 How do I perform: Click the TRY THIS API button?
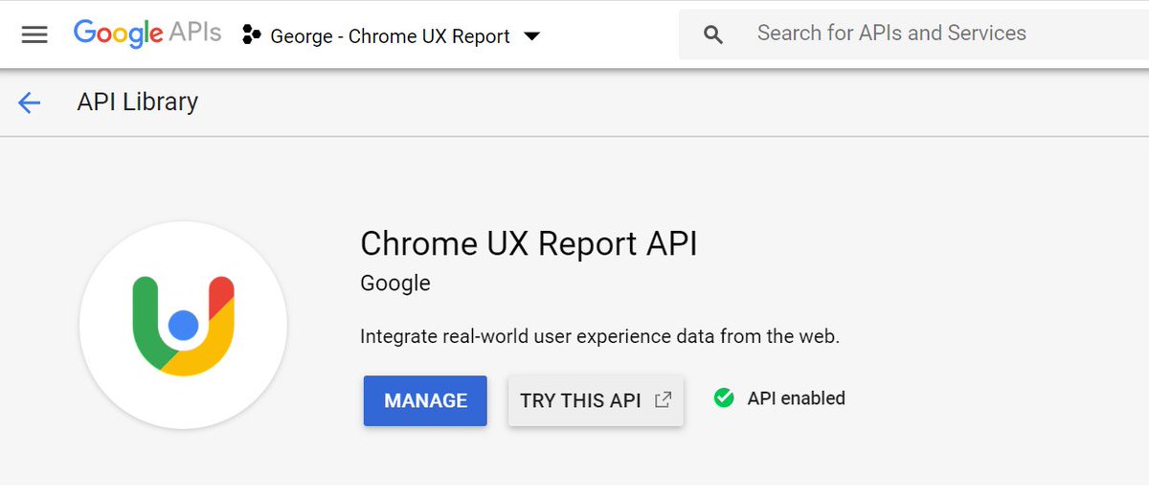[x=596, y=400]
